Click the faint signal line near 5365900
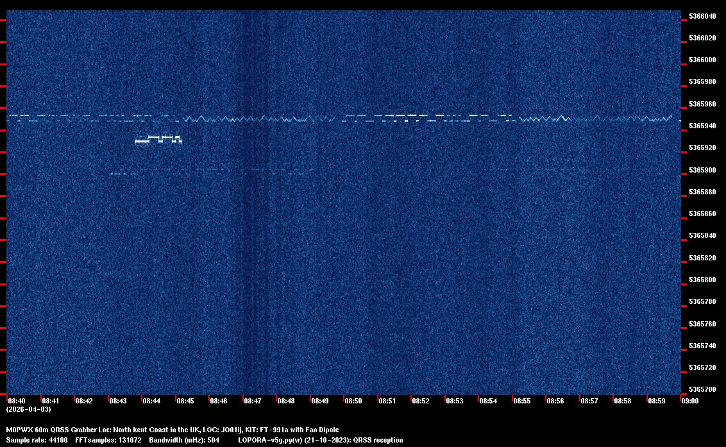The height and width of the screenshot is (447, 726). click(x=122, y=173)
